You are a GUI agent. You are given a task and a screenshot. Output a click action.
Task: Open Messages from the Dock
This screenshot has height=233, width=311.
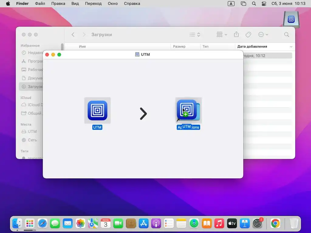click(55, 224)
